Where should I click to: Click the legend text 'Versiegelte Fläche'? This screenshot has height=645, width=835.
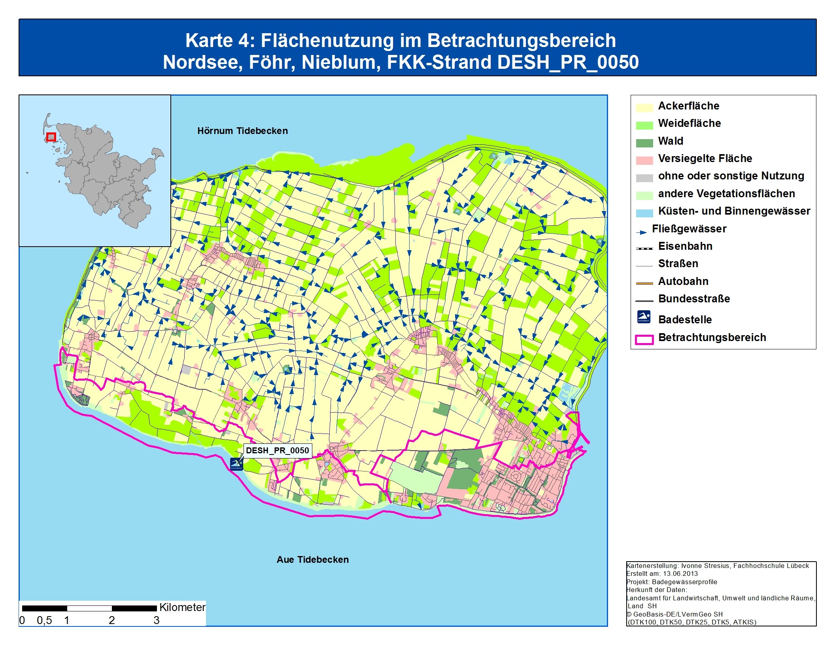coord(705,158)
